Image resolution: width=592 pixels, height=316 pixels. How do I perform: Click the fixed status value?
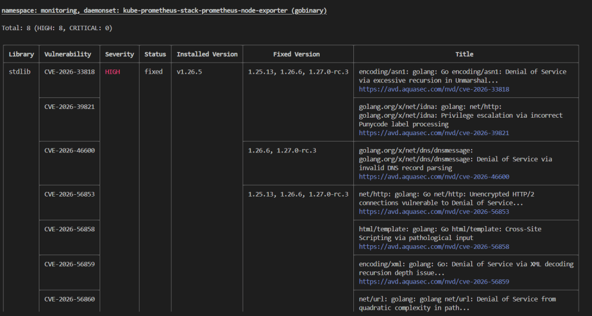click(154, 72)
